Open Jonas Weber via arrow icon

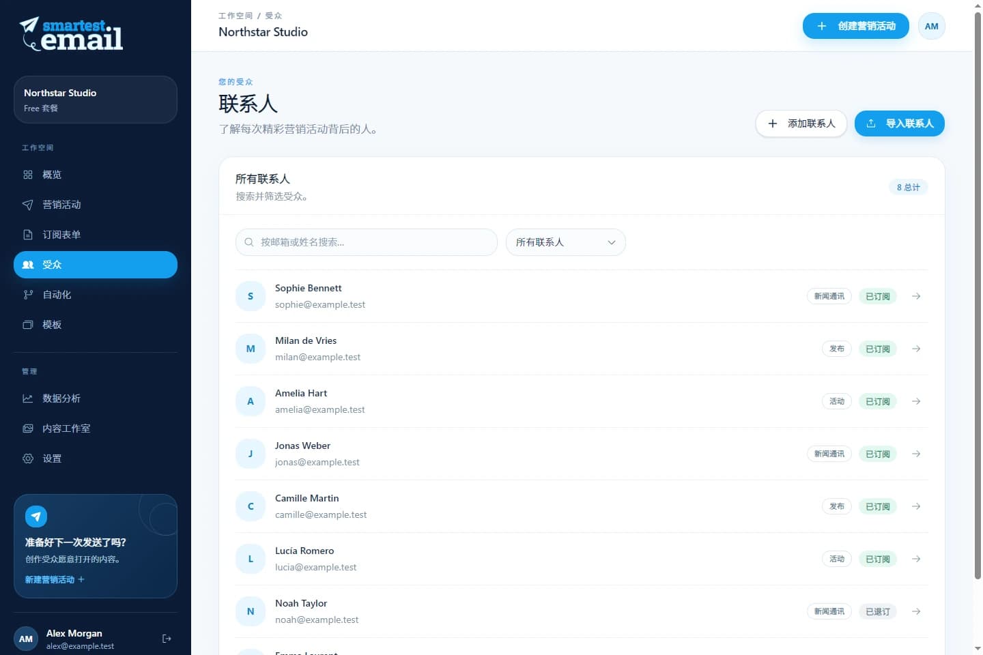916,454
